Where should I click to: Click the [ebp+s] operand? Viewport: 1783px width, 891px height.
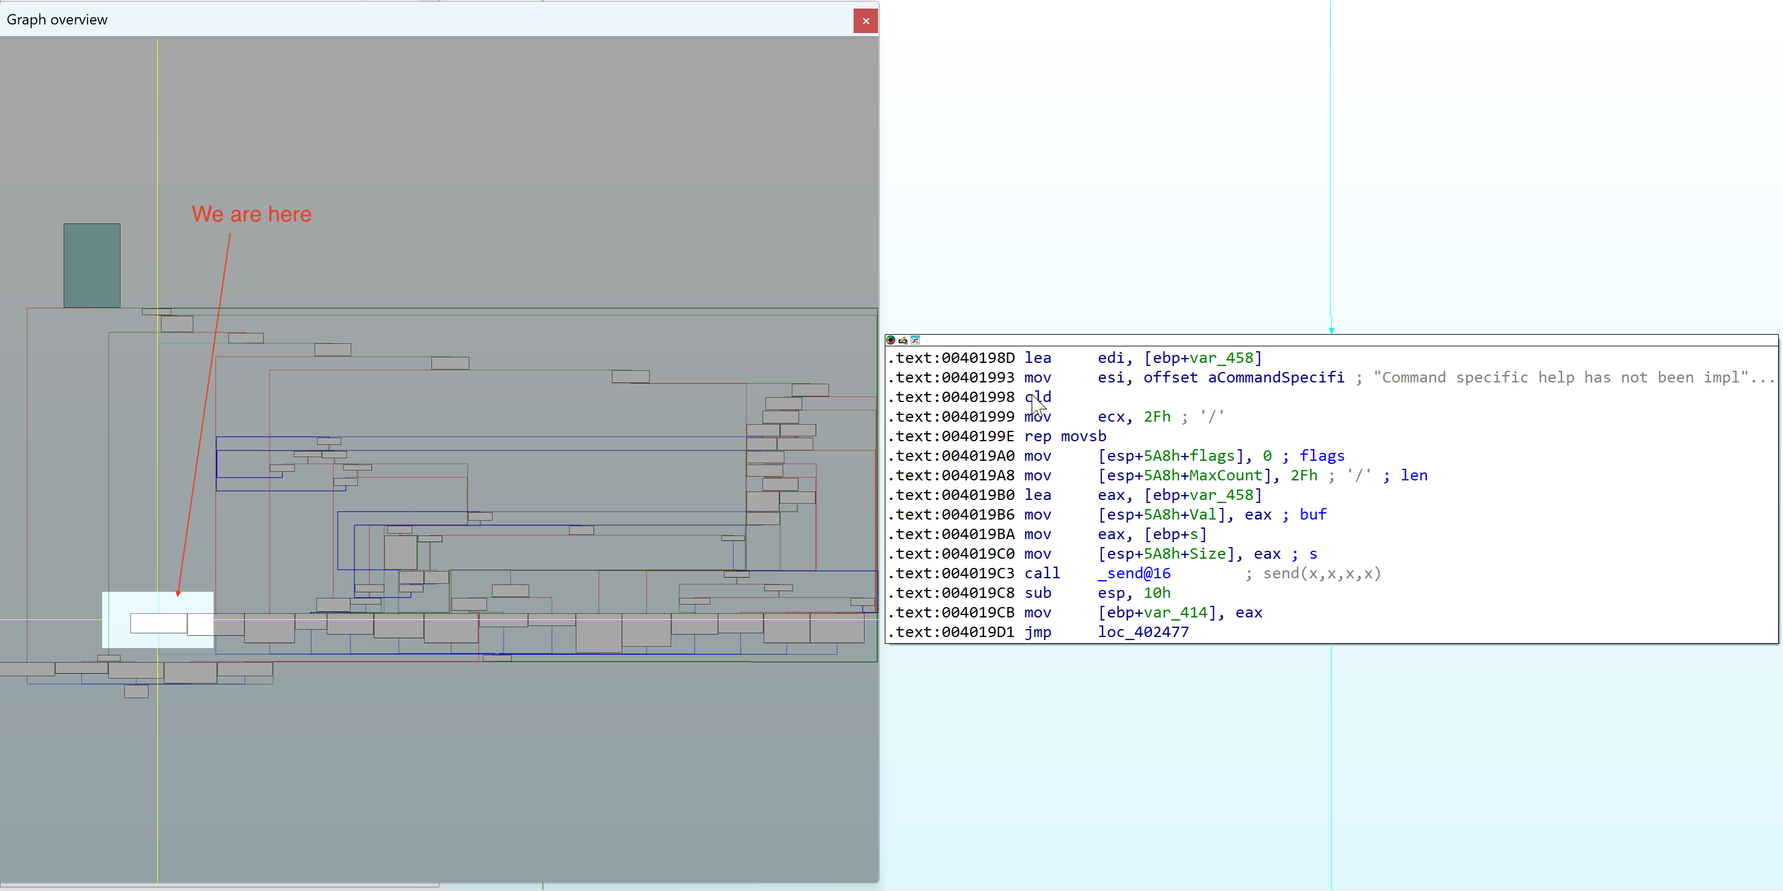1175,534
